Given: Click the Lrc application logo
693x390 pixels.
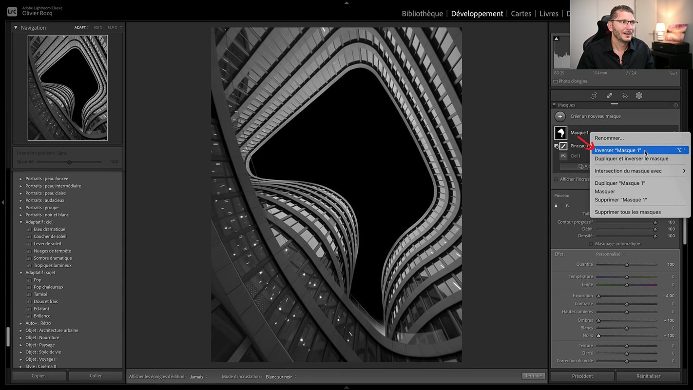Looking at the screenshot, I should tap(12, 11).
